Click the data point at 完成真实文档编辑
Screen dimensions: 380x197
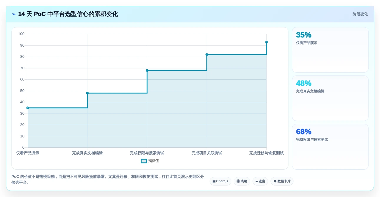tap(87, 93)
